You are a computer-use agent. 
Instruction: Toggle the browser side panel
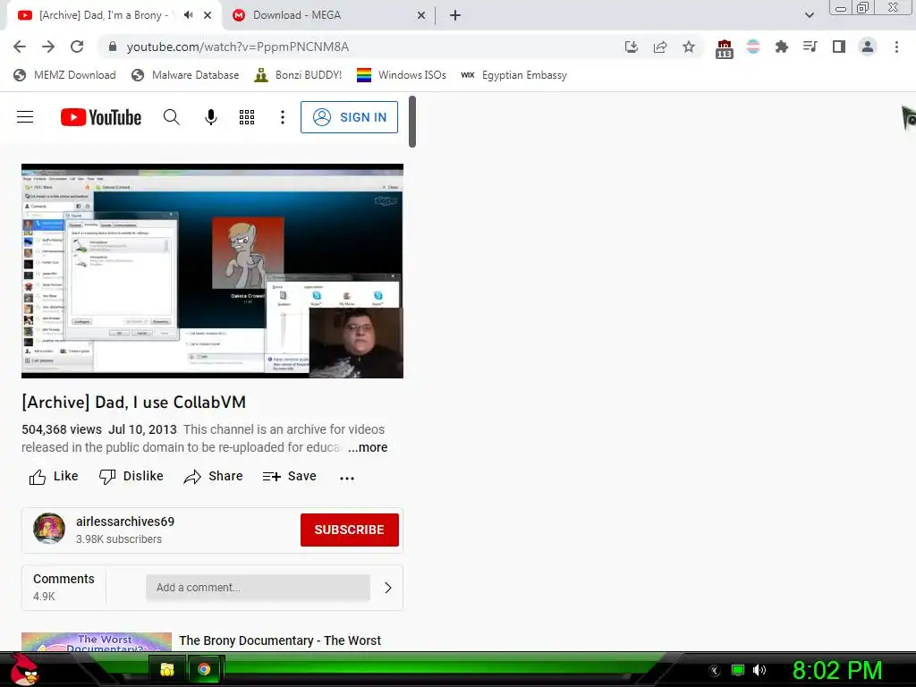click(x=839, y=47)
